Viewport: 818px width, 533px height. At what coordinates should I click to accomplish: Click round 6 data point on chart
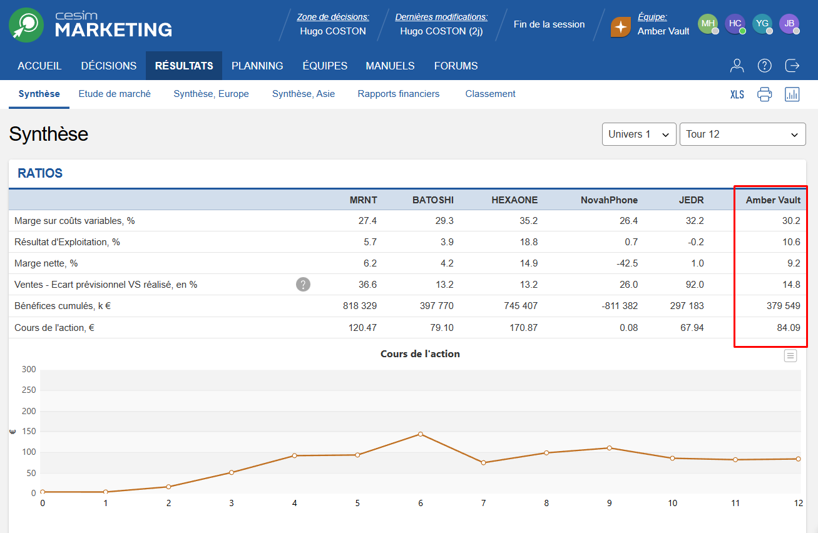[421, 434]
